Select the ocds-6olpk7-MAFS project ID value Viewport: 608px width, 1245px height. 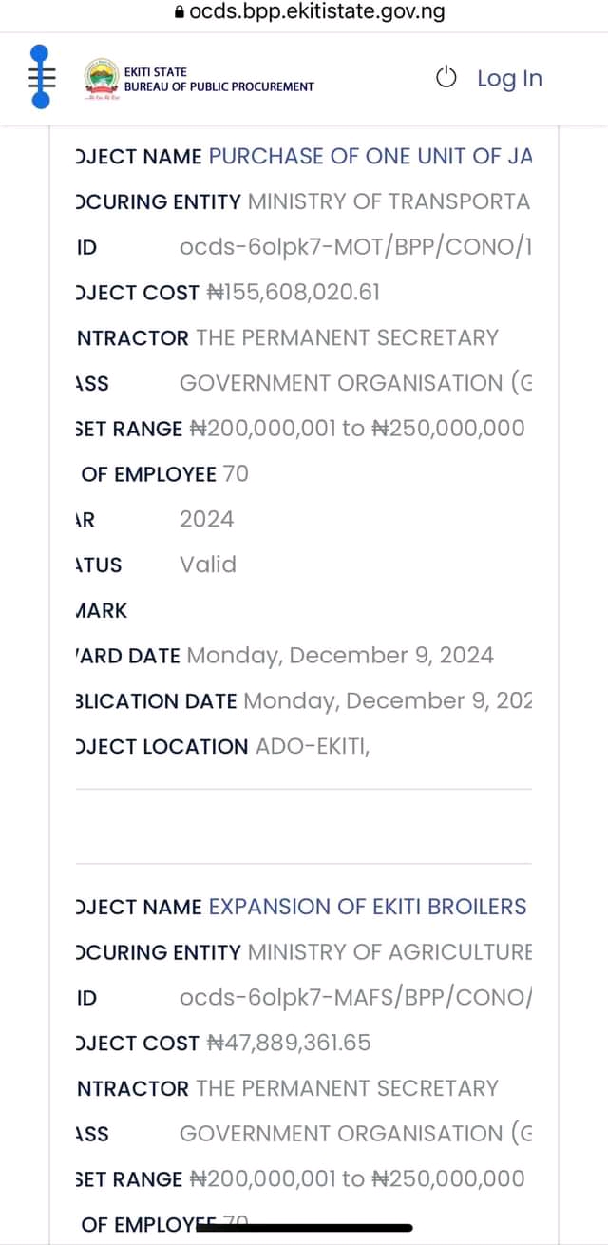pyautogui.click(x=355, y=998)
